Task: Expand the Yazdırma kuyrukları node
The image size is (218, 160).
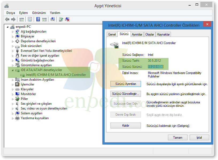Action: [x=13, y=118]
